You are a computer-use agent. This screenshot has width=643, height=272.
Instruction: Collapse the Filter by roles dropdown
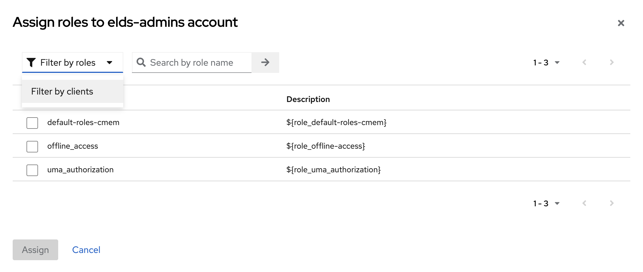coord(109,63)
